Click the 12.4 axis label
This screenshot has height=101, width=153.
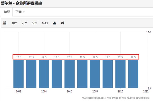[149, 88]
